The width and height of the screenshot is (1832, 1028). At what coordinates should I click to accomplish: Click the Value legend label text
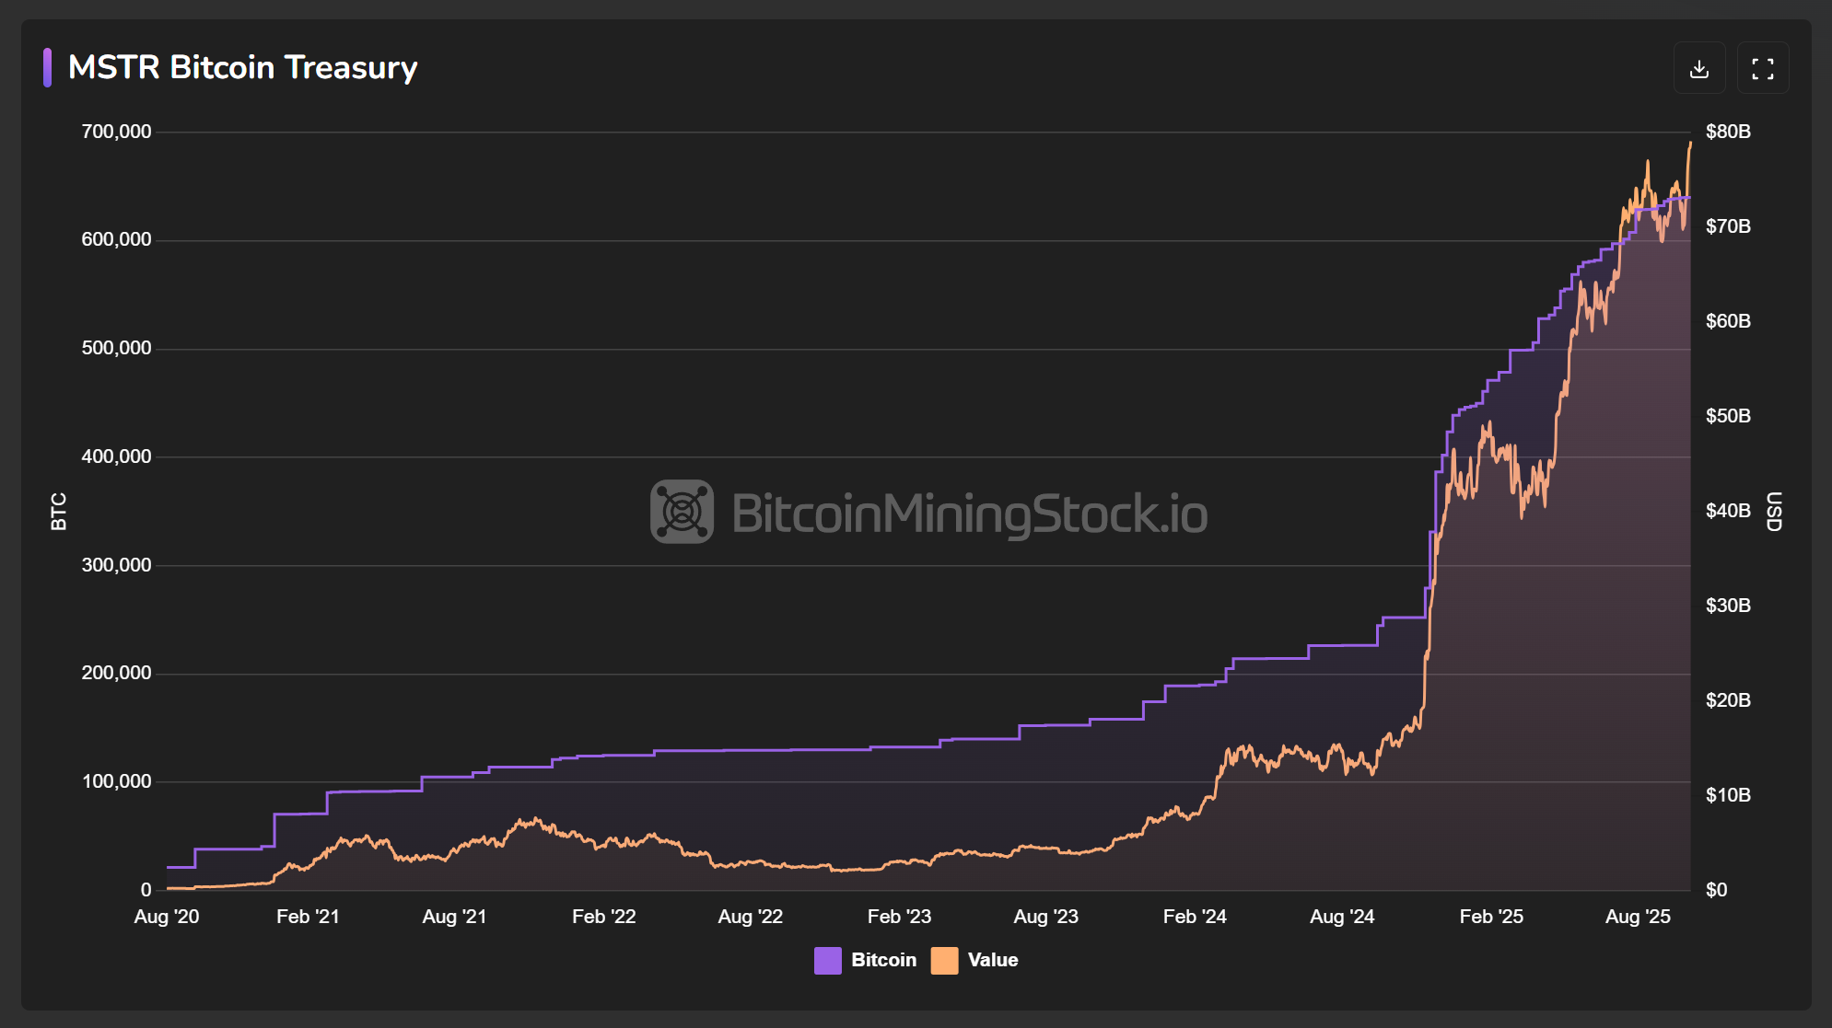(993, 959)
